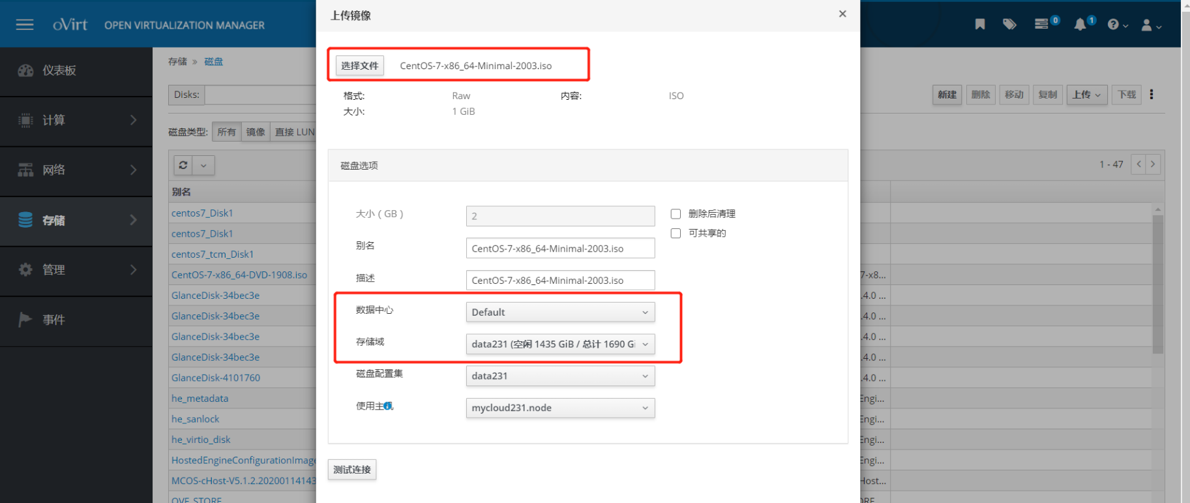Click the refresh disks icon
The image size is (1190, 503).
point(183,165)
